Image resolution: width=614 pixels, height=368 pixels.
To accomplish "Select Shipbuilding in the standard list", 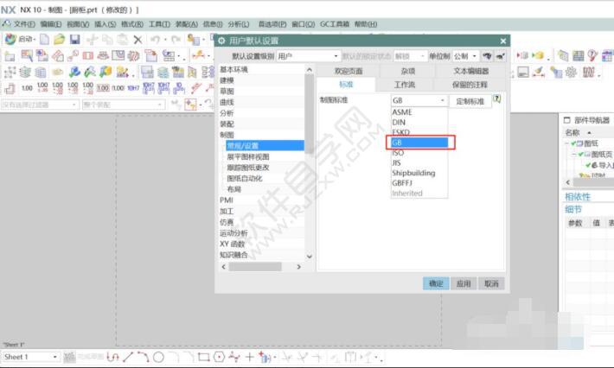I will (419, 173).
